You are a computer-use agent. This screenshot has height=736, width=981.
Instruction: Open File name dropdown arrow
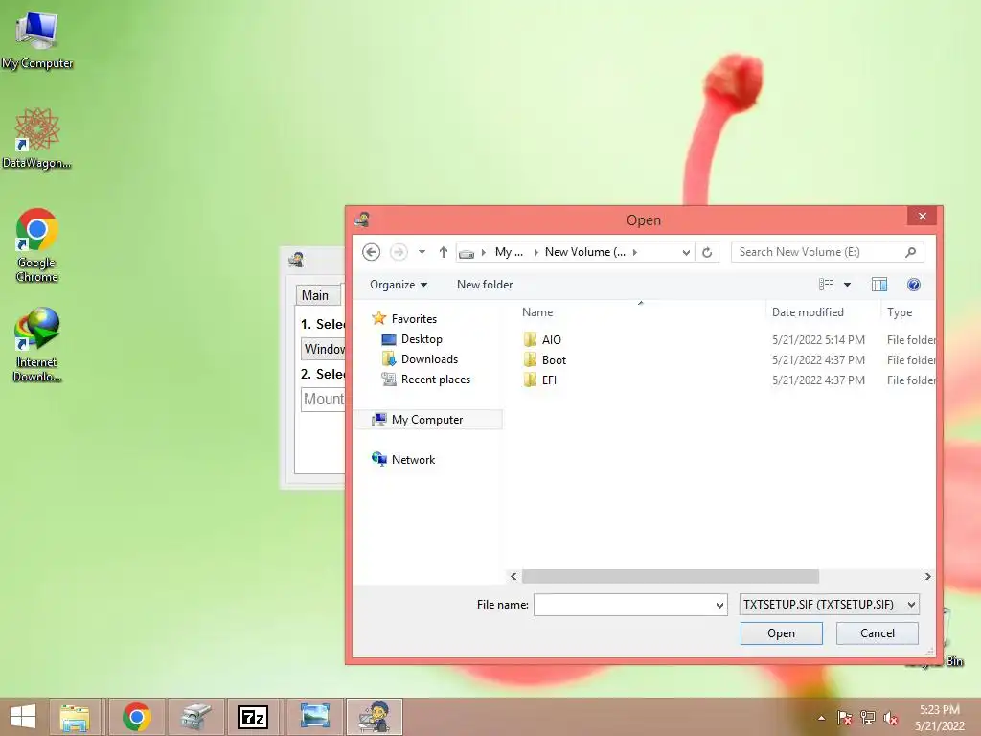pyautogui.click(x=719, y=605)
